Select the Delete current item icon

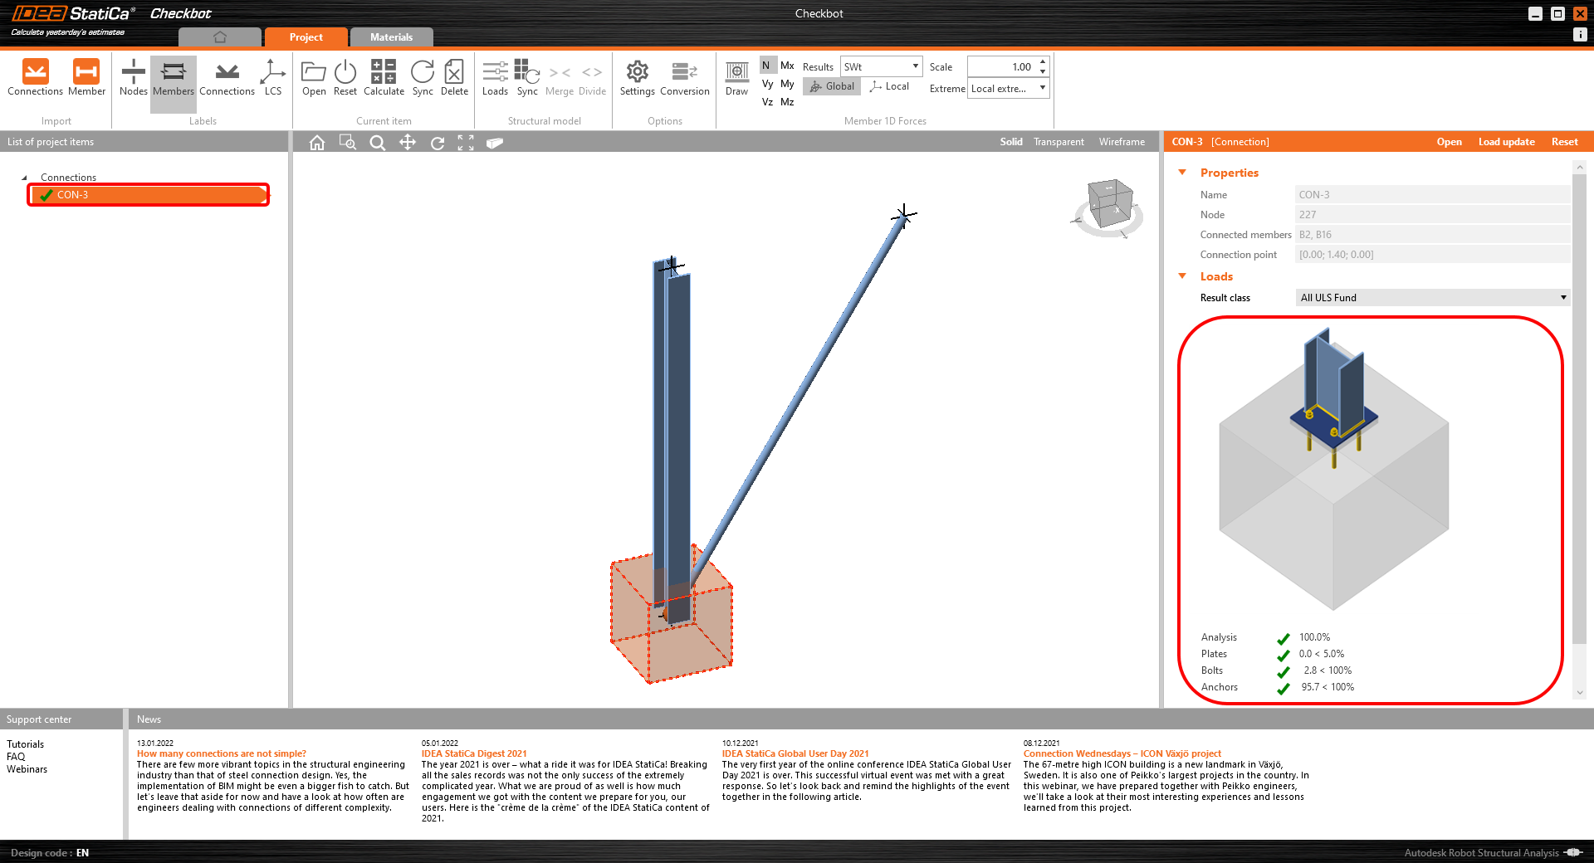[453, 79]
